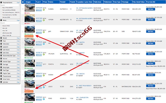Expand the Year filter section

(x=1, y=41)
